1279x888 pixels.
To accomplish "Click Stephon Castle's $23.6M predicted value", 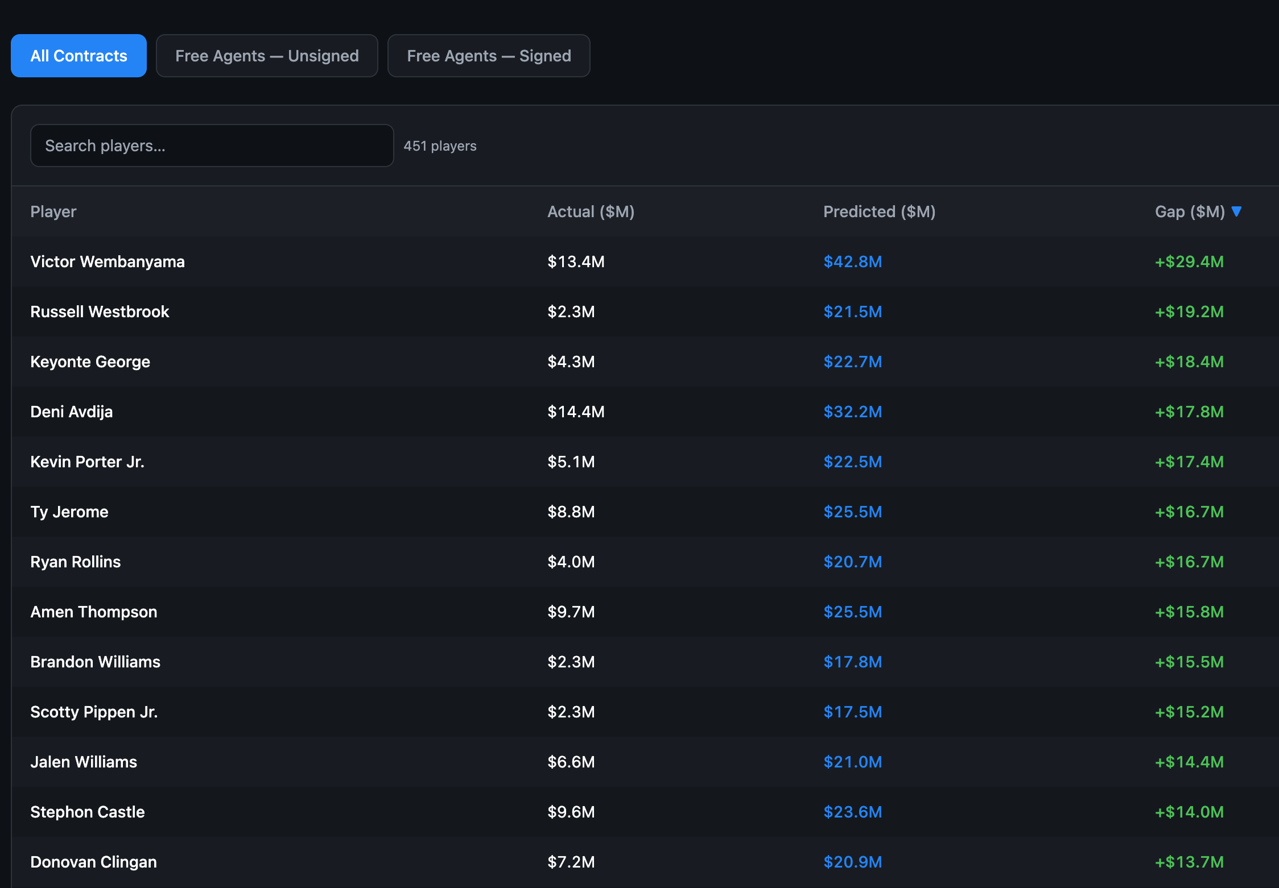I will pos(852,812).
